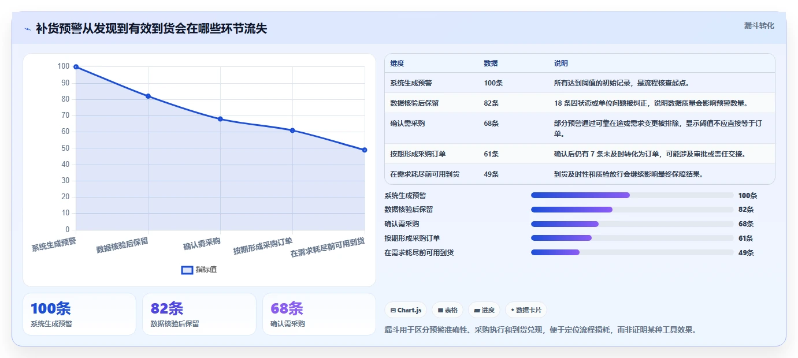The image size is (798, 358).
Task: Click table cell 68条
Action: pyautogui.click(x=492, y=124)
